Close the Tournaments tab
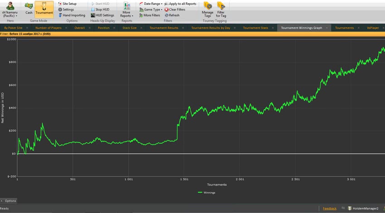 point(358,28)
